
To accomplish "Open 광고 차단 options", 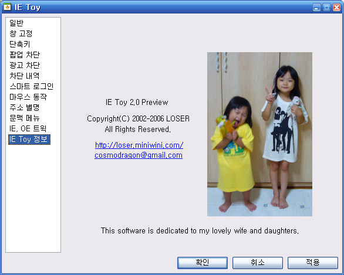I will click(25, 65).
